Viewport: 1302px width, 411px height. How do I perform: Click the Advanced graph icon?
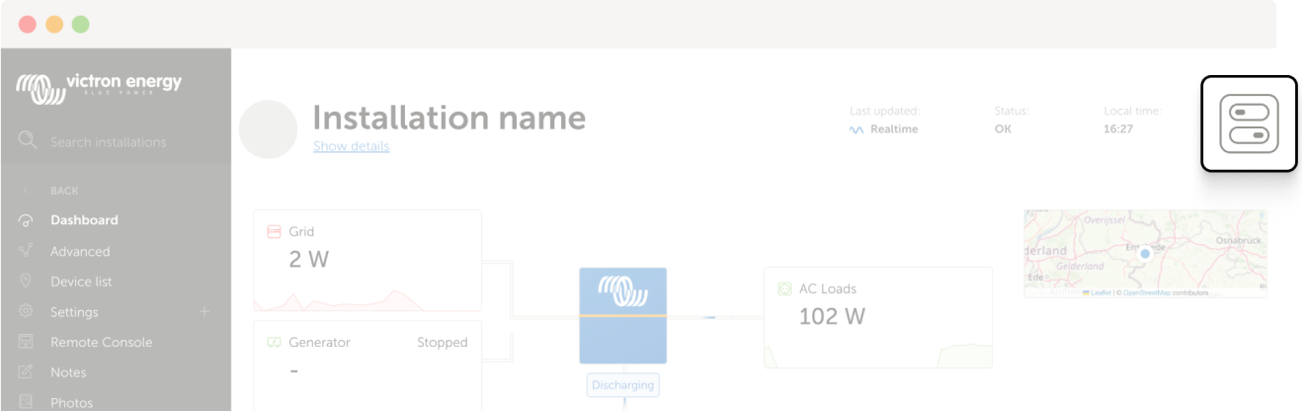[x=27, y=251]
